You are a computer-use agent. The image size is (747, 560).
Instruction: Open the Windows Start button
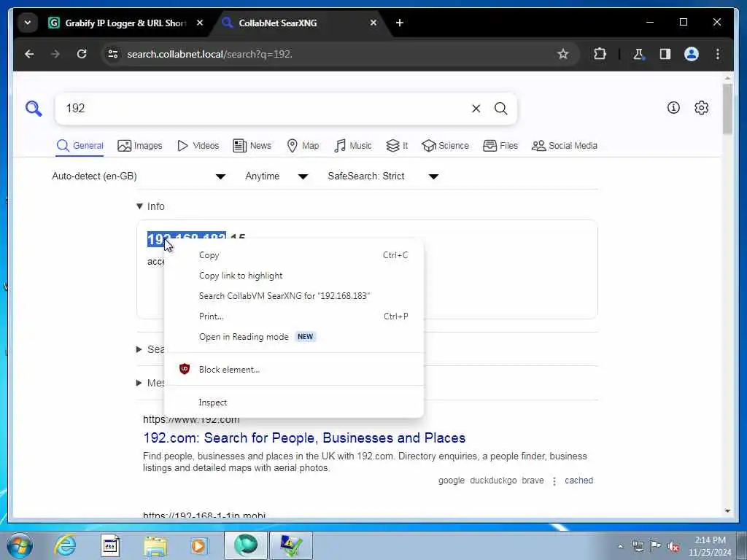pos(20,545)
